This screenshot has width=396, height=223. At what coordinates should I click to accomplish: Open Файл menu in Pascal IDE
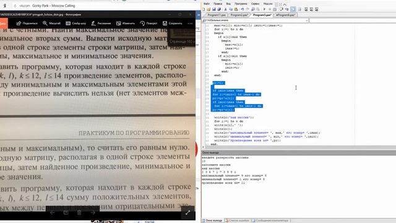(x=206, y=4)
